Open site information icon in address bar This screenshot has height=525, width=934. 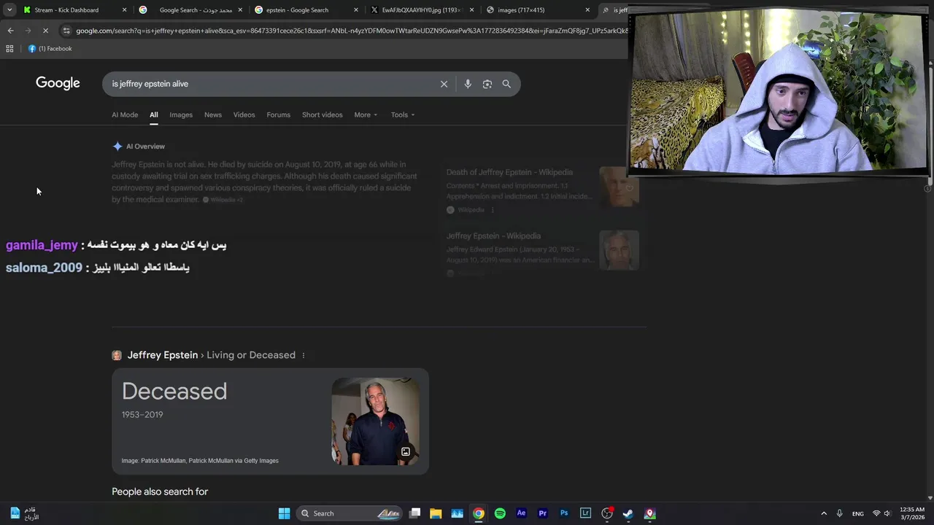tap(66, 31)
